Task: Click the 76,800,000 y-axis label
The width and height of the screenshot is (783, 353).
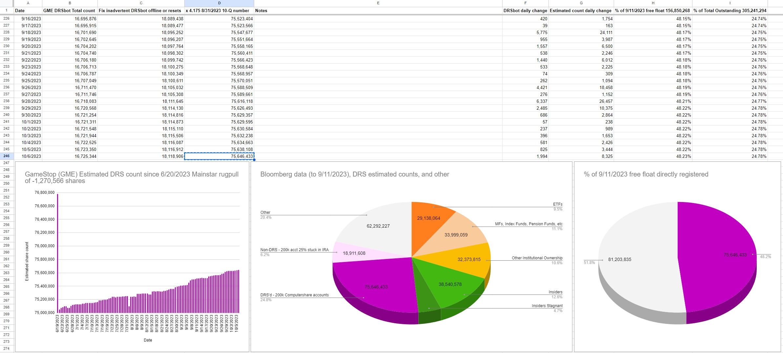Action: tap(45, 193)
